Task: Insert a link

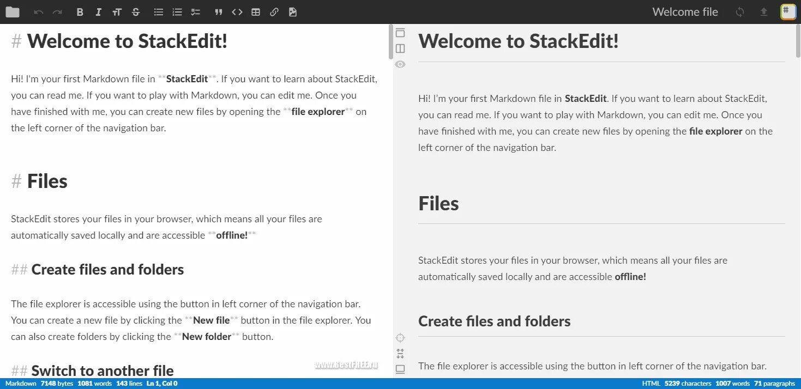Action: (x=274, y=12)
